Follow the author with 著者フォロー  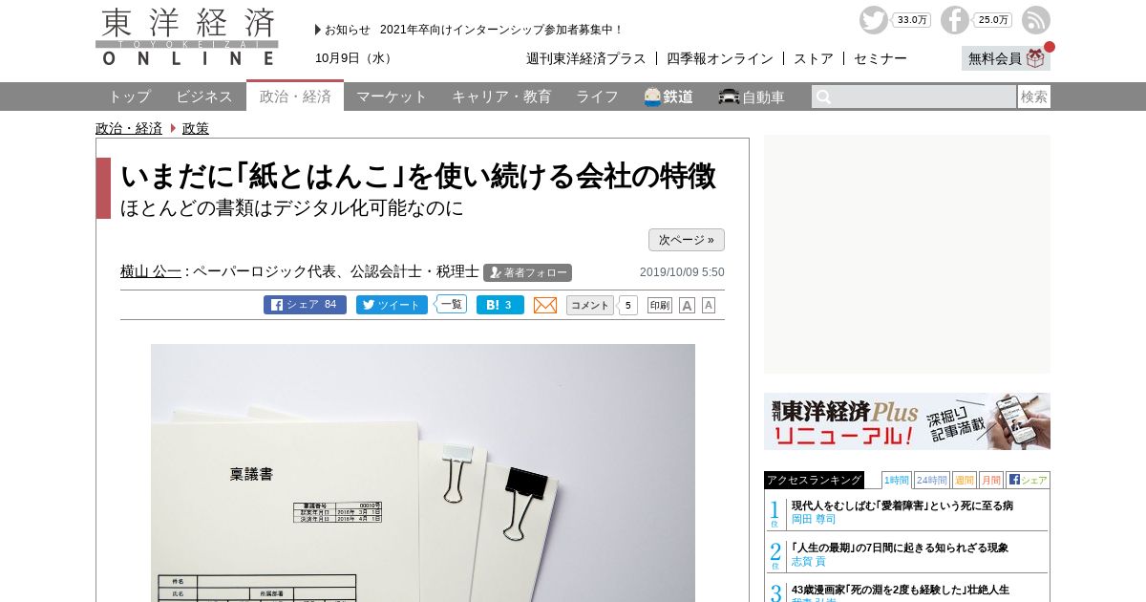click(x=527, y=272)
